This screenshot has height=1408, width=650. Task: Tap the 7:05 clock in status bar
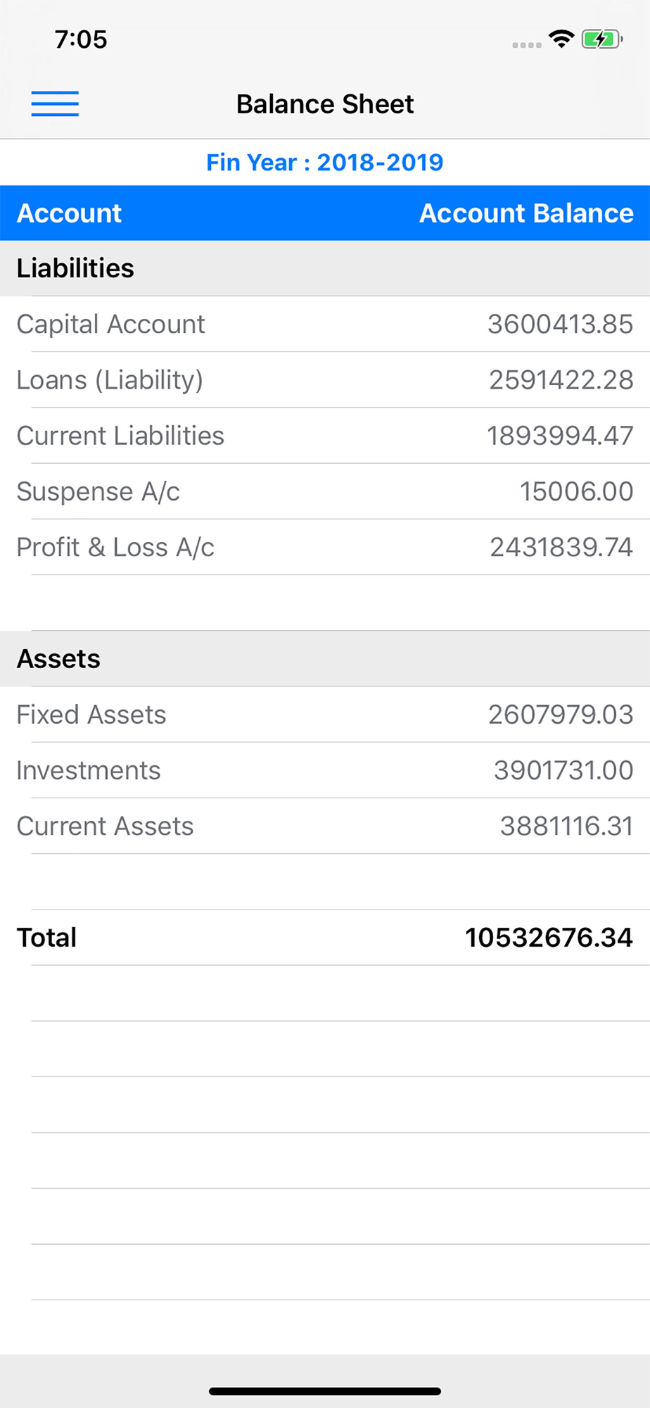point(81,39)
